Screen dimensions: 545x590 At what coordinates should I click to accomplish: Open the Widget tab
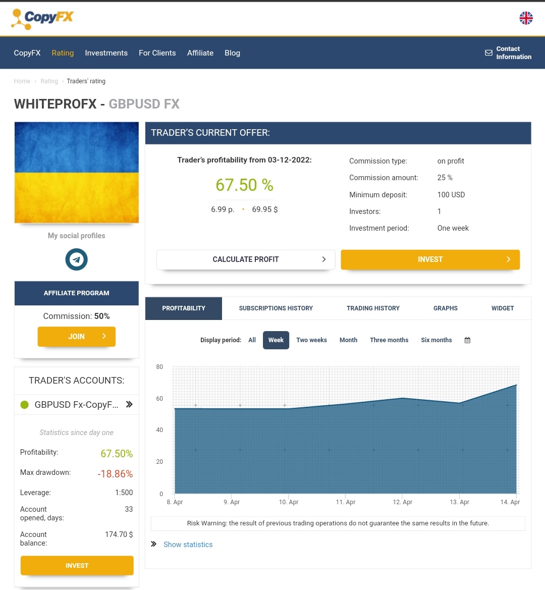point(503,308)
